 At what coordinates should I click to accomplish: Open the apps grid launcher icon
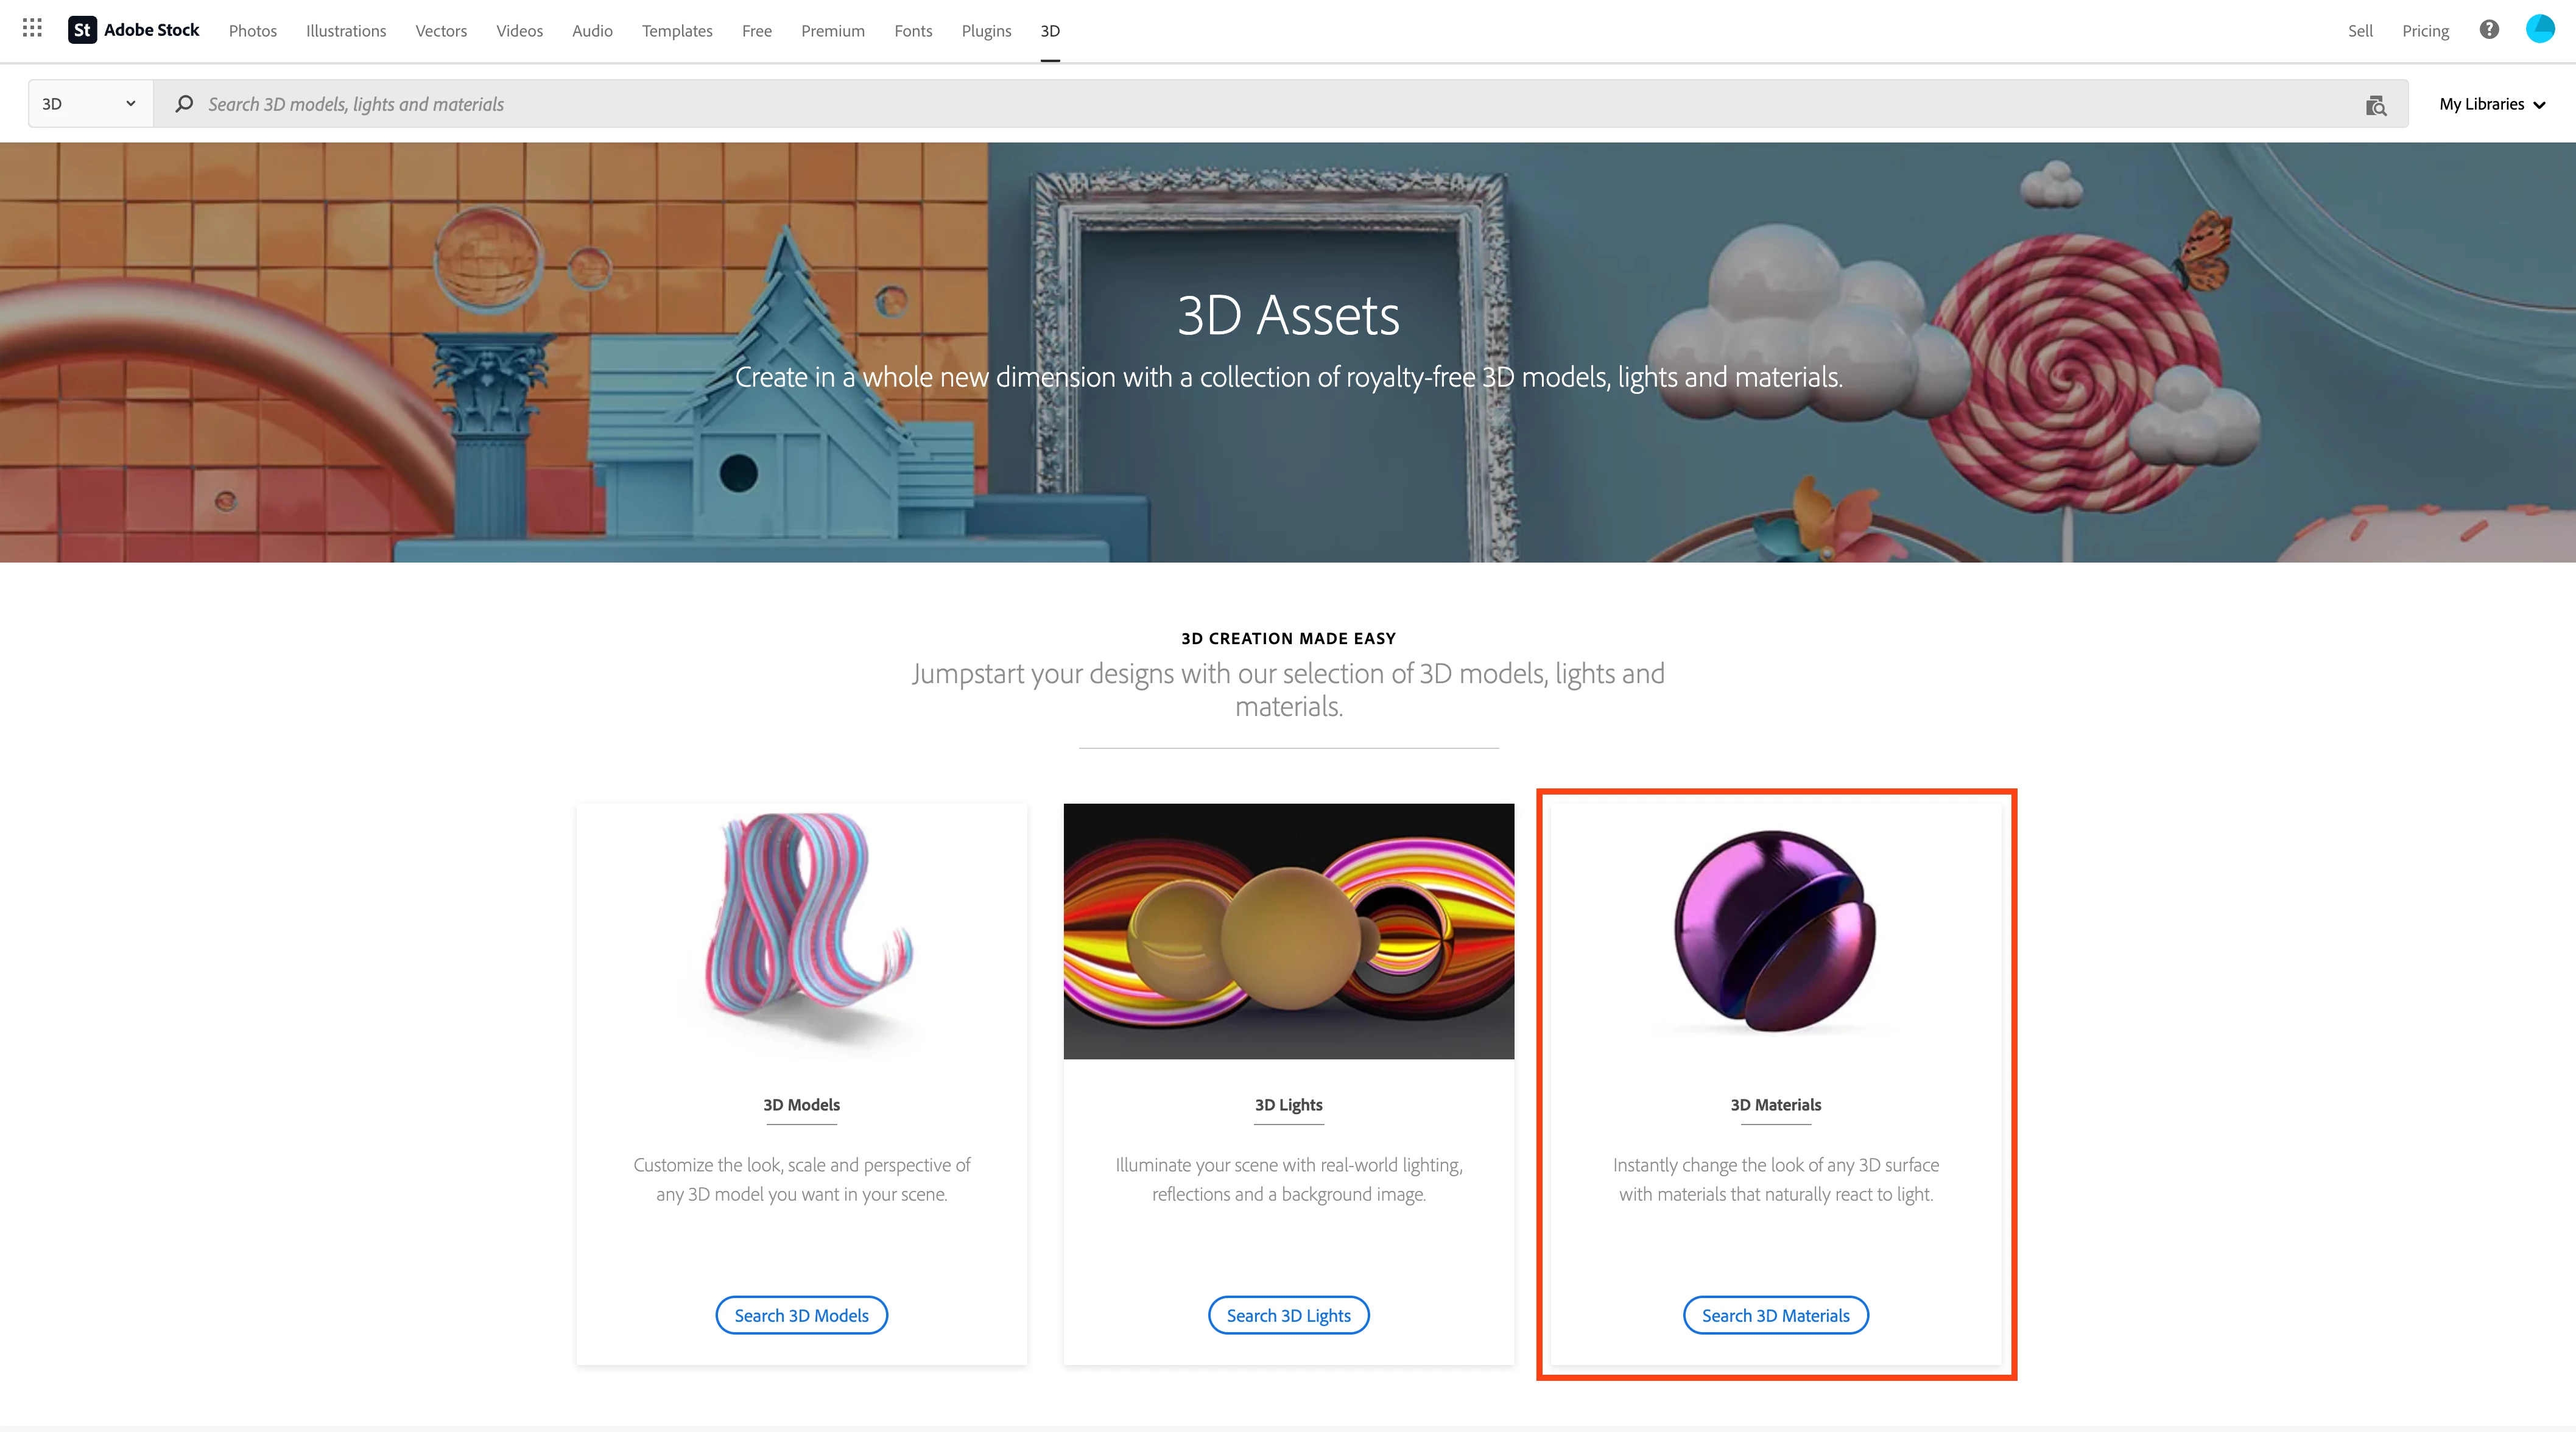click(32, 29)
